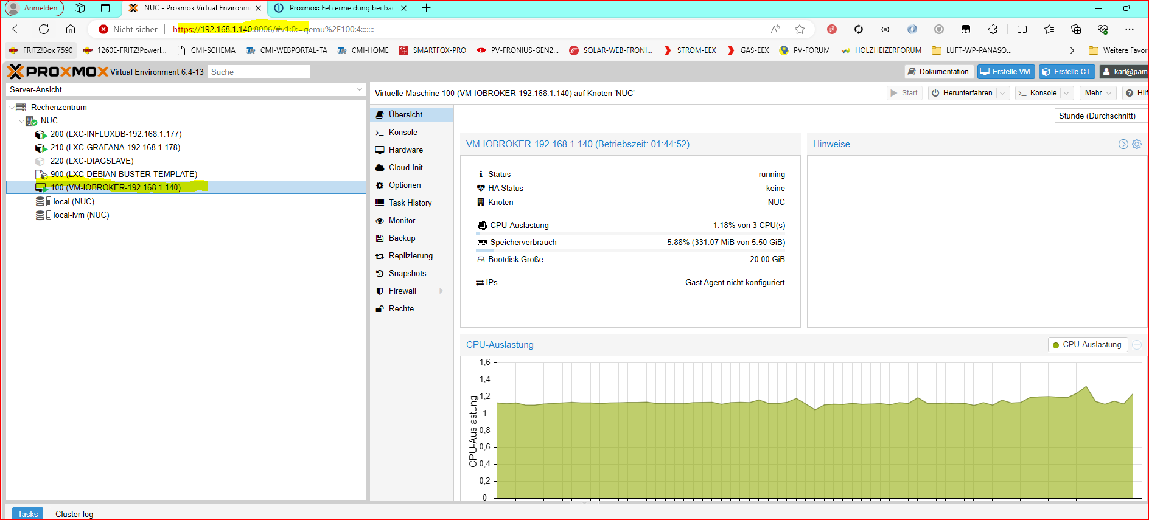Open Weitere Favoriten folder
The width and height of the screenshot is (1149, 520).
(x=1118, y=50)
